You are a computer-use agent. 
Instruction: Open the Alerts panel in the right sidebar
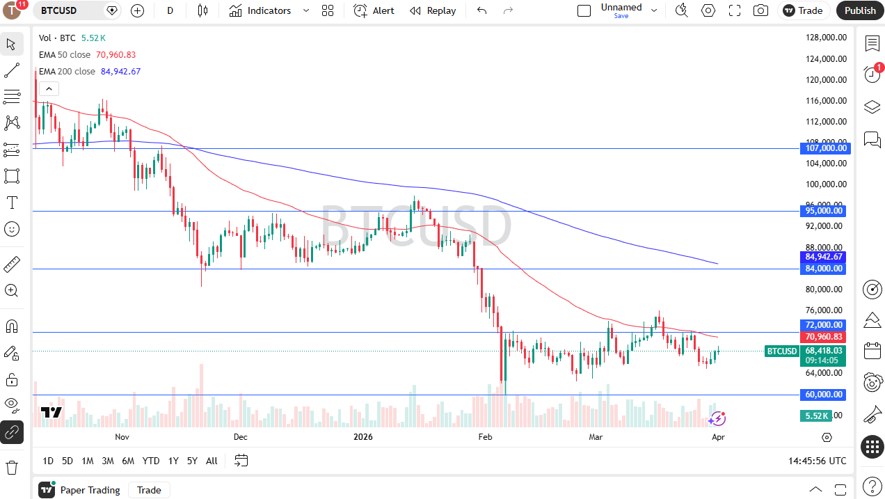pyautogui.click(x=872, y=73)
